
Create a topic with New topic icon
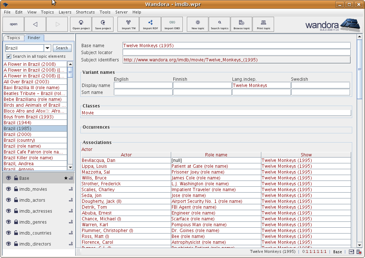point(198,24)
